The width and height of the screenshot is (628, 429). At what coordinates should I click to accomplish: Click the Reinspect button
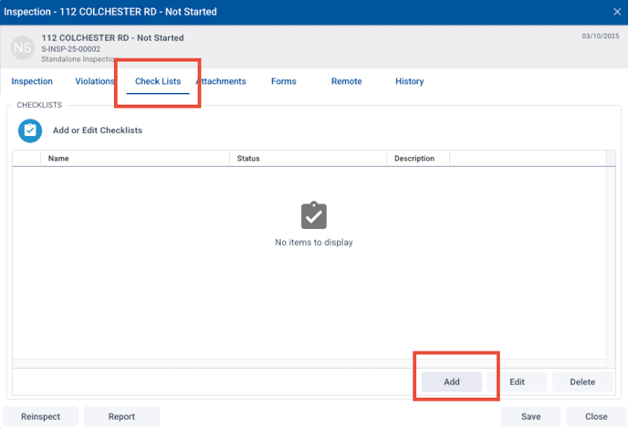[x=41, y=416]
